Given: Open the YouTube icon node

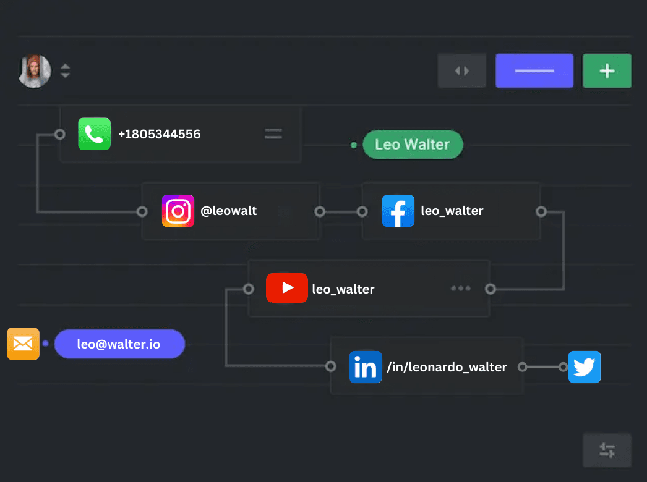Looking at the screenshot, I should (286, 288).
